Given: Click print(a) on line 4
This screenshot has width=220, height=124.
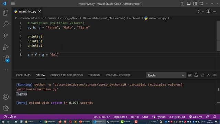Looking at the screenshot, I should click(x=35, y=37).
